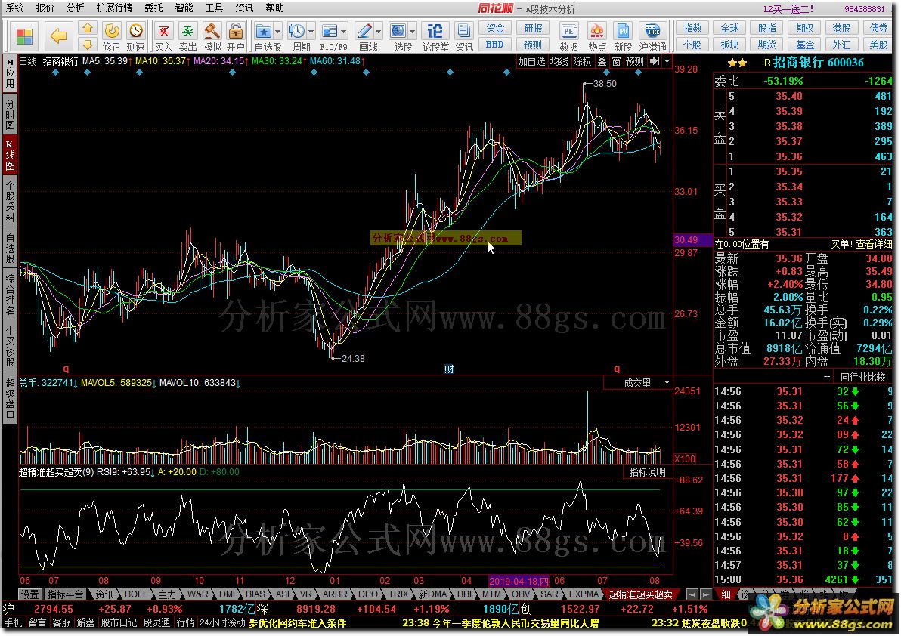Select the BOLL indicator tab
901x636 pixels.
tap(136, 594)
